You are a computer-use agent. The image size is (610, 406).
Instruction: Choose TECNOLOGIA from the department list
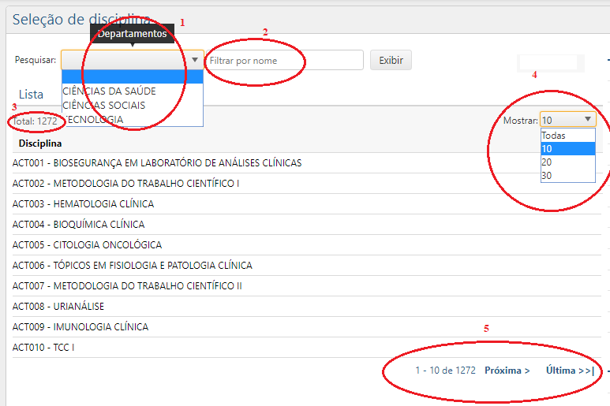pos(93,119)
